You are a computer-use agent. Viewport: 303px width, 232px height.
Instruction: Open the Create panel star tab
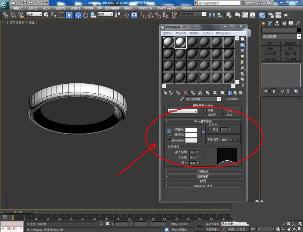[x=263, y=23]
